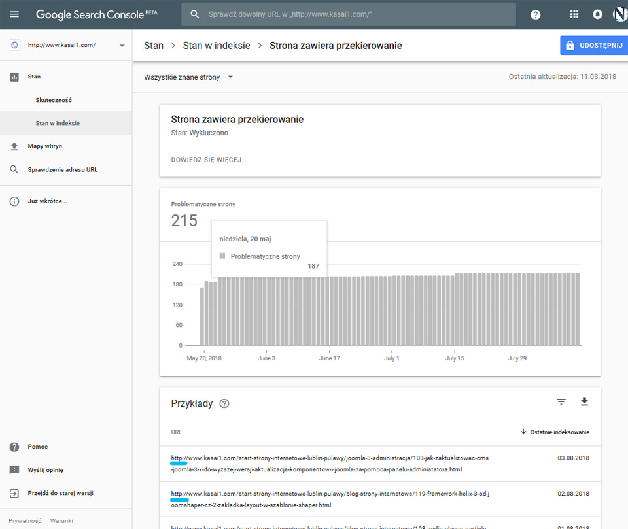628x529 pixels.
Task: Click DOWIEDZ SIĘ WIĘCEJ link
Action: 206,160
